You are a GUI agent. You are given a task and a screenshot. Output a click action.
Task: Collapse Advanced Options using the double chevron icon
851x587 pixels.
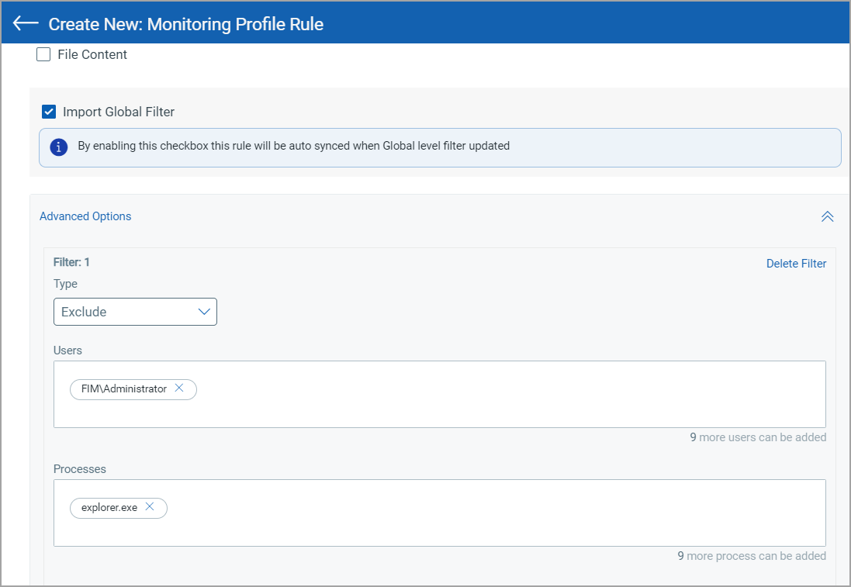[x=827, y=216]
